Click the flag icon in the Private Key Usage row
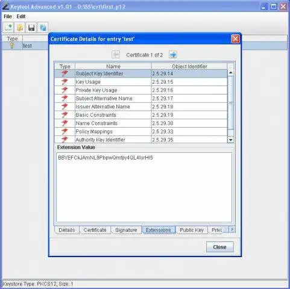Image resolution: width=290 pixels, height=289 pixels. [65, 90]
